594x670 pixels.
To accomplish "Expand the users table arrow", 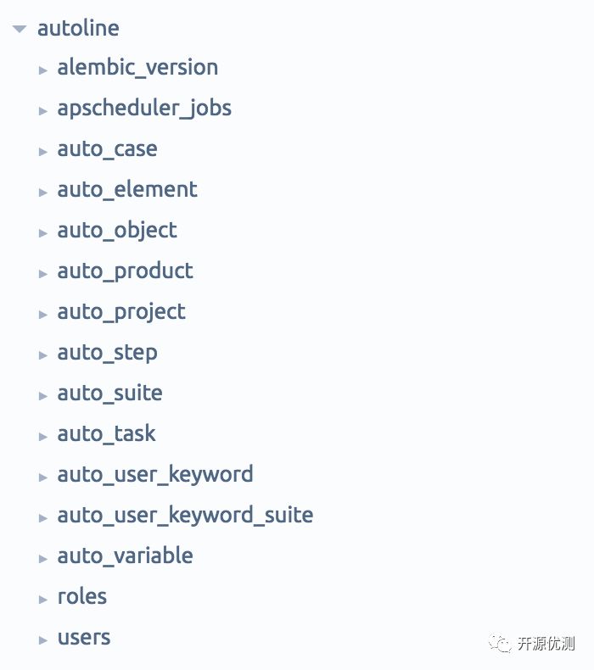I will click(42, 640).
